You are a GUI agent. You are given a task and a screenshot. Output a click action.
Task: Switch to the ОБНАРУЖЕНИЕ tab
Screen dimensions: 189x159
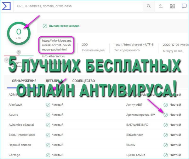click(24, 81)
